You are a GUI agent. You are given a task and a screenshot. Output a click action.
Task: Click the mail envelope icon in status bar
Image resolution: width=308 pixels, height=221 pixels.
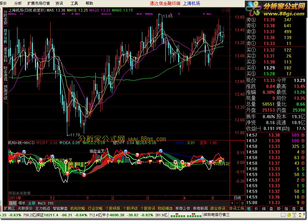pyautogui.click(x=283, y=215)
